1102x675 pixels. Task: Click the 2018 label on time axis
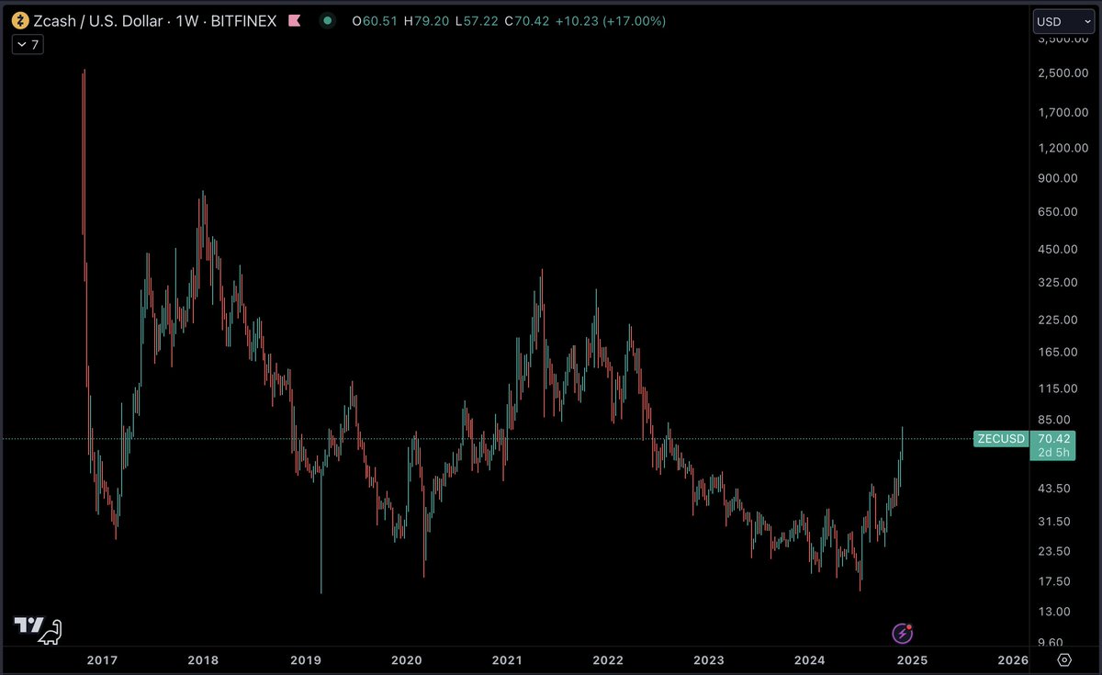(x=202, y=660)
